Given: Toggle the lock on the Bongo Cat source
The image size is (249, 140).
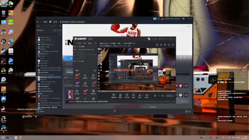Looking at the screenshot, I should point(77,49).
